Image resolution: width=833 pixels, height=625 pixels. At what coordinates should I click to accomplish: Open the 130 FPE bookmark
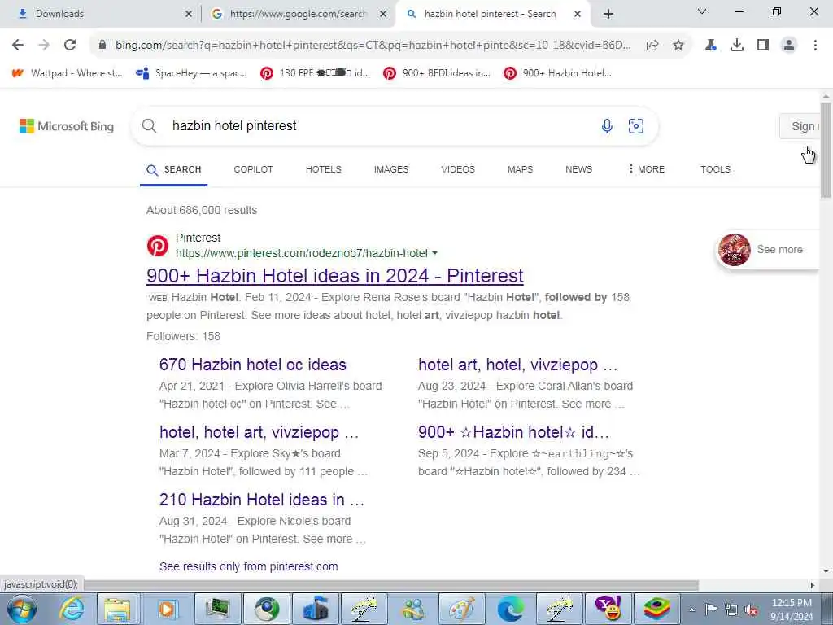315,73
